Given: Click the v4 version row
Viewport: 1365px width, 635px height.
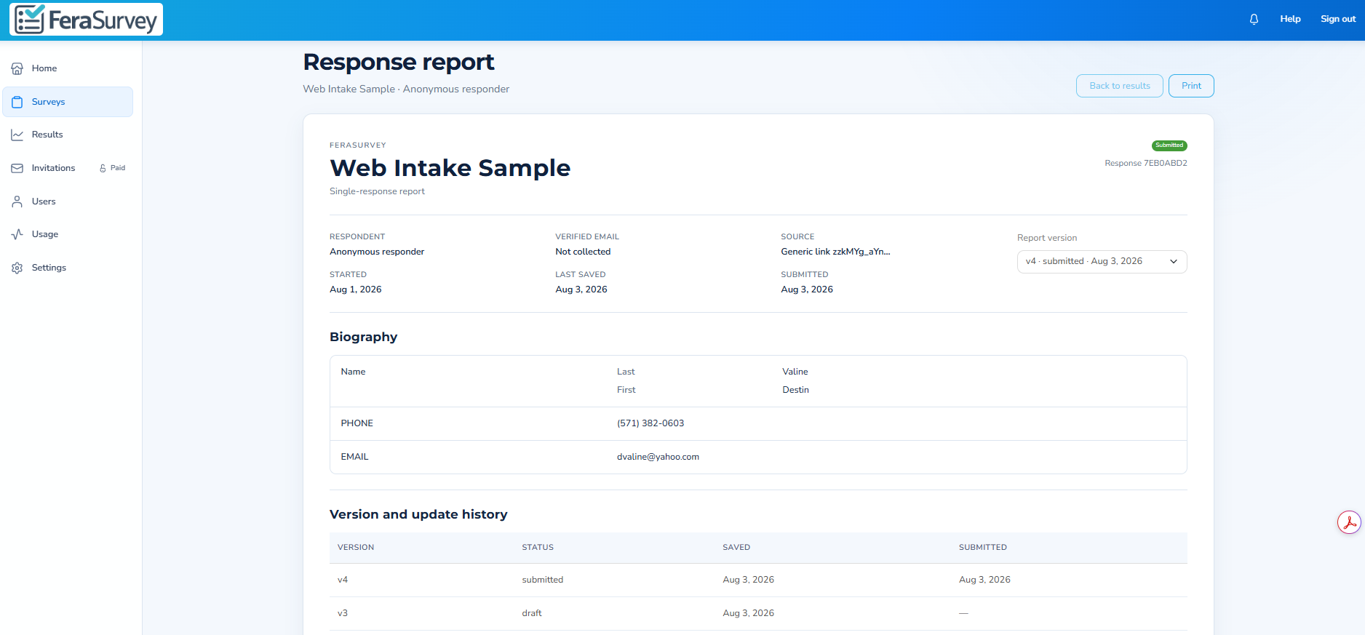Looking at the screenshot, I should coord(758,580).
